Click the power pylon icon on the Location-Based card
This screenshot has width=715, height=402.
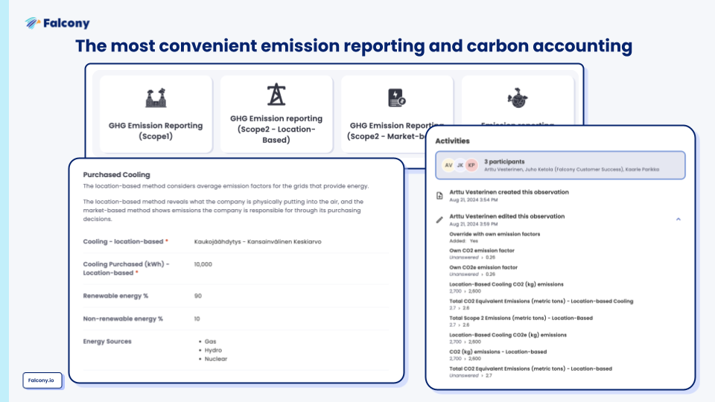[276, 95]
